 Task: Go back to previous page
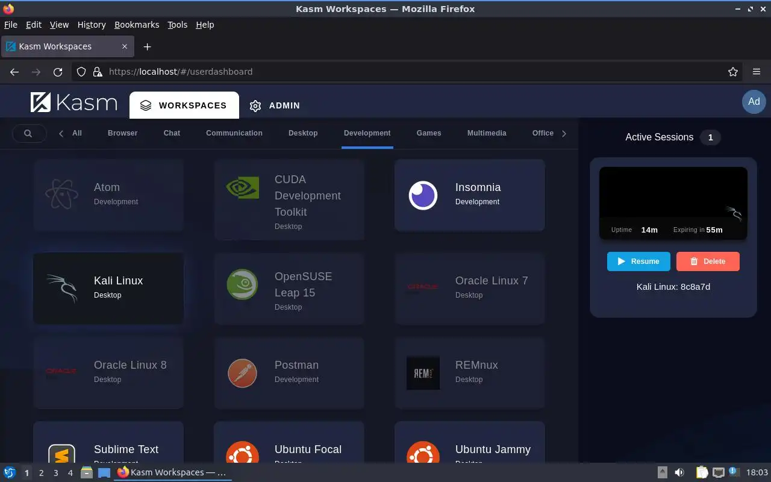click(x=14, y=72)
